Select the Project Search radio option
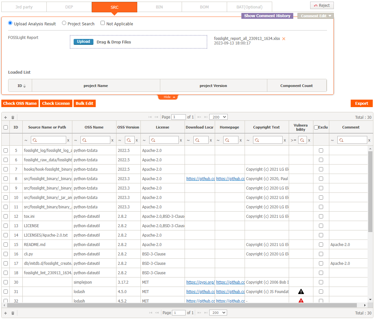The height and width of the screenshot is (320, 376). 64,23
